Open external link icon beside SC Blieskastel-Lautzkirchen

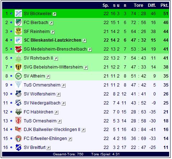(85, 41)
